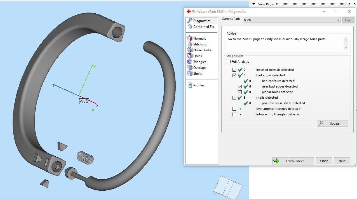The image size is (357, 199).
Task: Enable intersecting triangles detected checkbox
Action: [234, 114]
